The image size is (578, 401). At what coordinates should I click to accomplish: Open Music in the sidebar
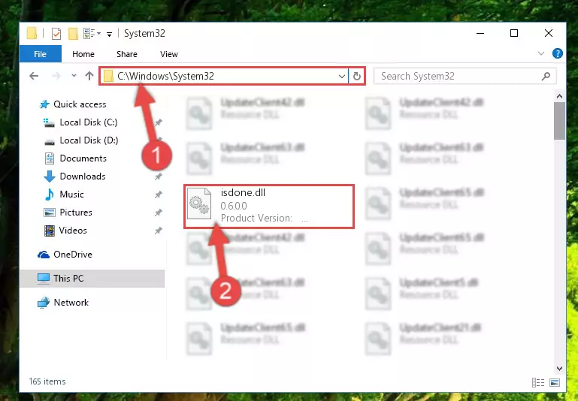click(71, 194)
